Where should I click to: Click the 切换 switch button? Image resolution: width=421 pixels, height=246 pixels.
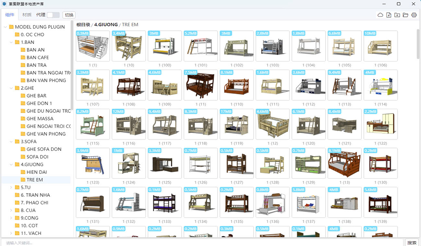tap(69, 15)
